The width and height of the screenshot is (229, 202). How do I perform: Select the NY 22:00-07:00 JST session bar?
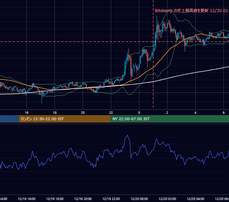click(x=169, y=119)
